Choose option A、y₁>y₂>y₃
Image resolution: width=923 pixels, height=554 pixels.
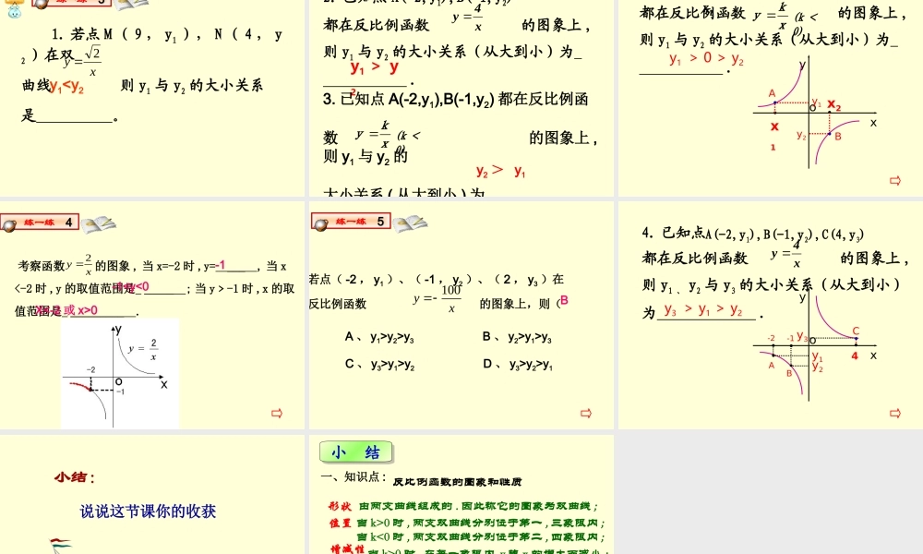pyautogui.click(x=379, y=337)
